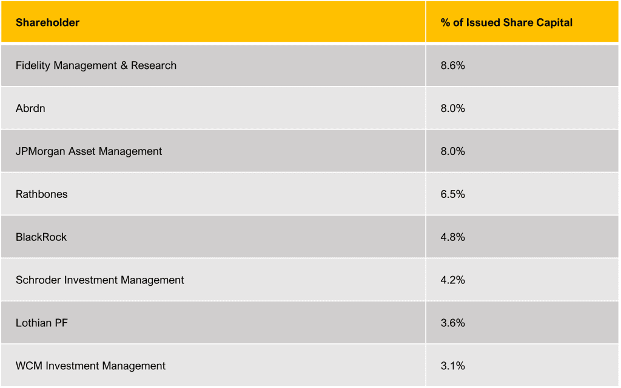Select the % of Issued Share Capital header
This screenshot has height=388, width=621.
coord(506,23)
